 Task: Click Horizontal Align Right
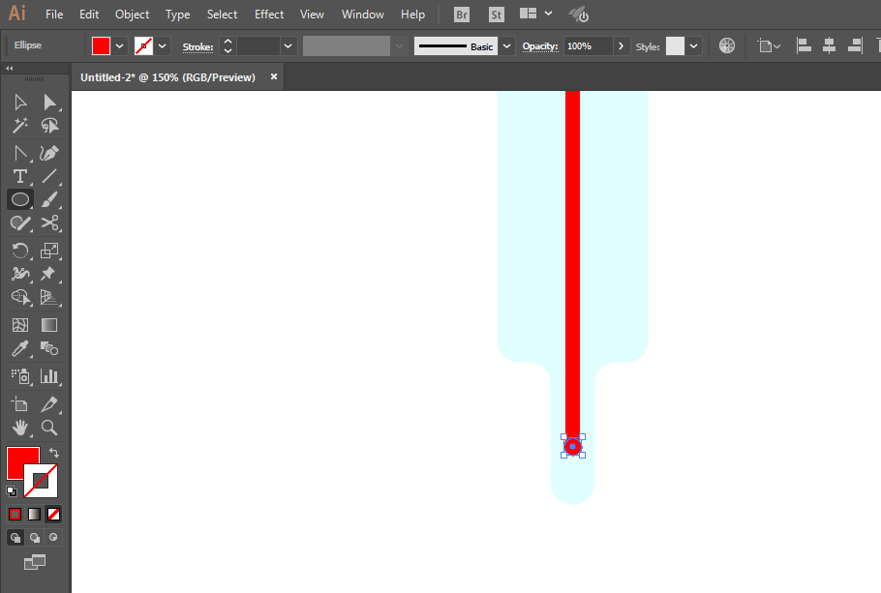(x=855, y=45)
